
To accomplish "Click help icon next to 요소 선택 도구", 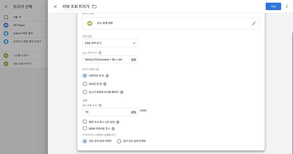I will (100, 53).
